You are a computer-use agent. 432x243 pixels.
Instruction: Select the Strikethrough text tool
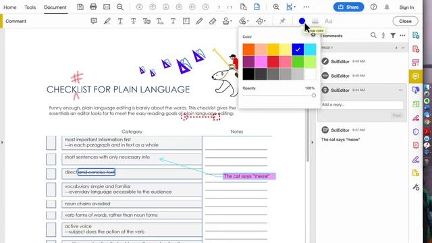[x=134, y=21]
